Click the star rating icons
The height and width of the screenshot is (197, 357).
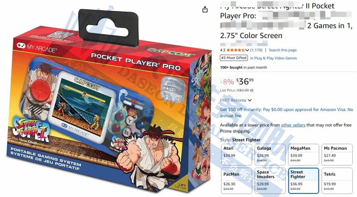coord(236,50)
